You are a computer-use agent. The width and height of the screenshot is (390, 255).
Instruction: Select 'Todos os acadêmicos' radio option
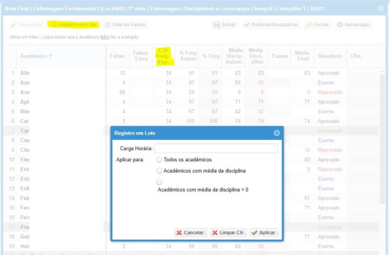[159, 159]
